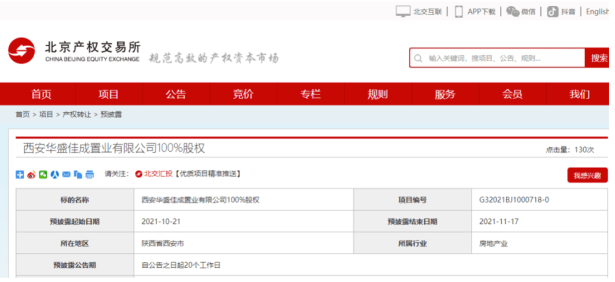Open more sharing options with the plus icon
The height and width of the screenshot is (282, 615).
coord(20,174)
